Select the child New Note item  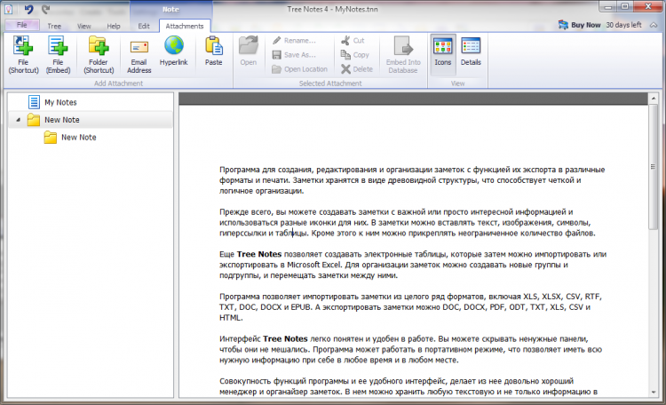[x=78, y=138]
